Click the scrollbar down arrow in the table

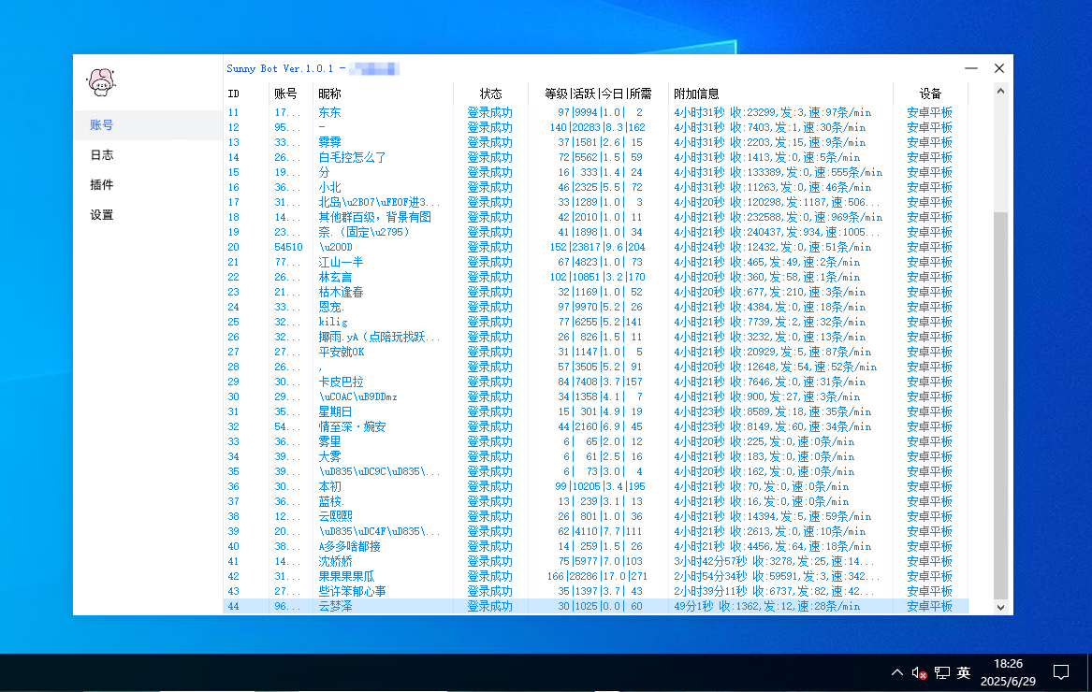click(x=1000, y=608)
